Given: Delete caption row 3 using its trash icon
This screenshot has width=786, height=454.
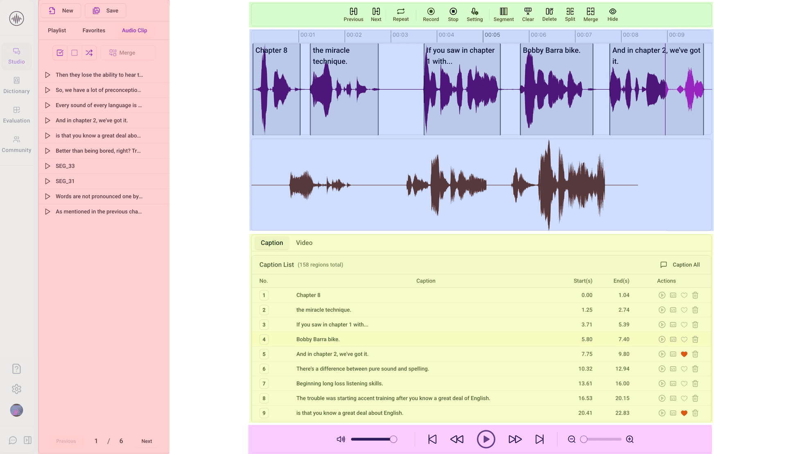Looking at the screenshot, I should point(695,324).
